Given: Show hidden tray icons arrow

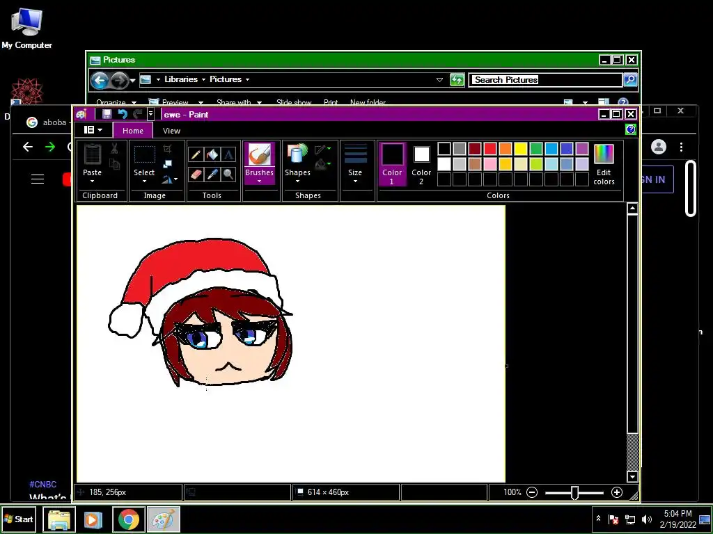Looking at the screenshot, I should pyautogui.click(x=598, y=519).
